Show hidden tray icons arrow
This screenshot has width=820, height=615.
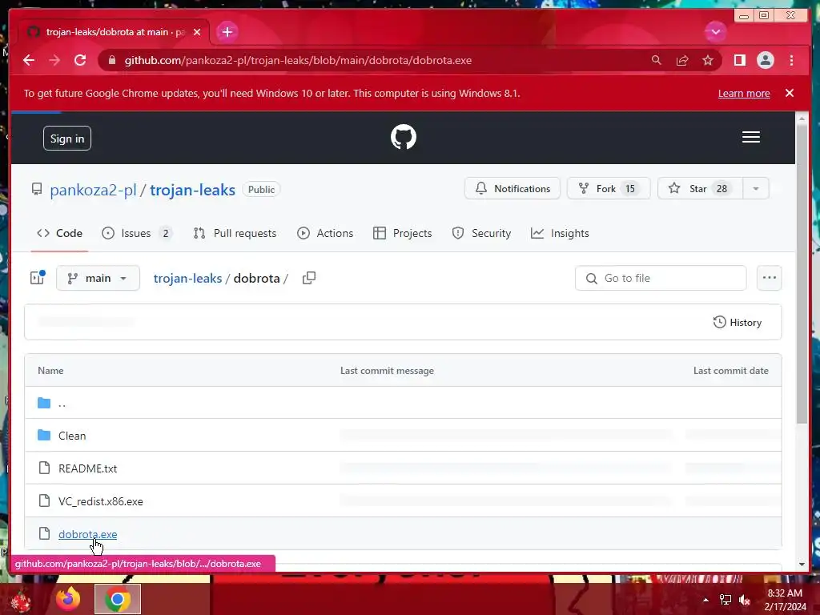click(705, 600)
